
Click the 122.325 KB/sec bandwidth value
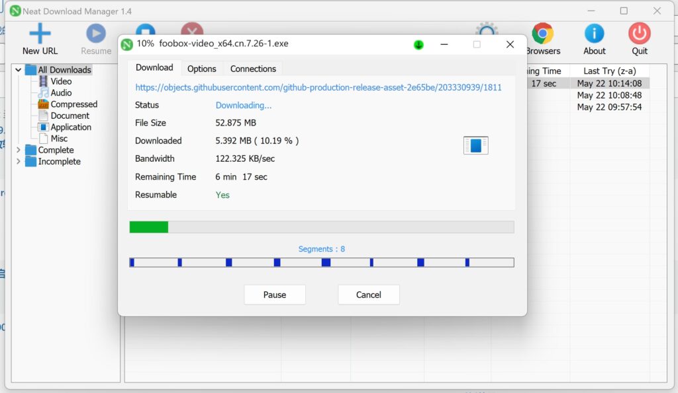point(245,159)
